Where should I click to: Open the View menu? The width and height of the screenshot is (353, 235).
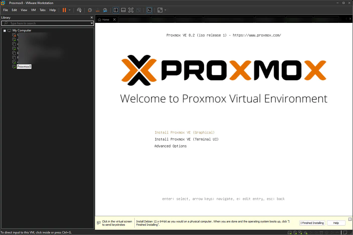(24, 10)
